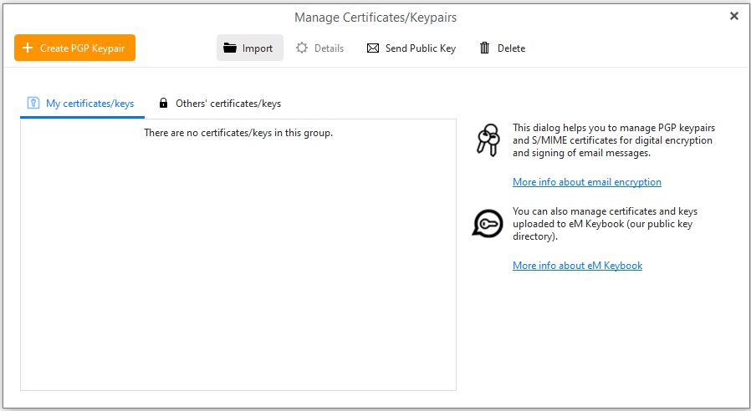Click the Send Public Key envelope icon
Screen dimensions: 751x411
[373, 48]
